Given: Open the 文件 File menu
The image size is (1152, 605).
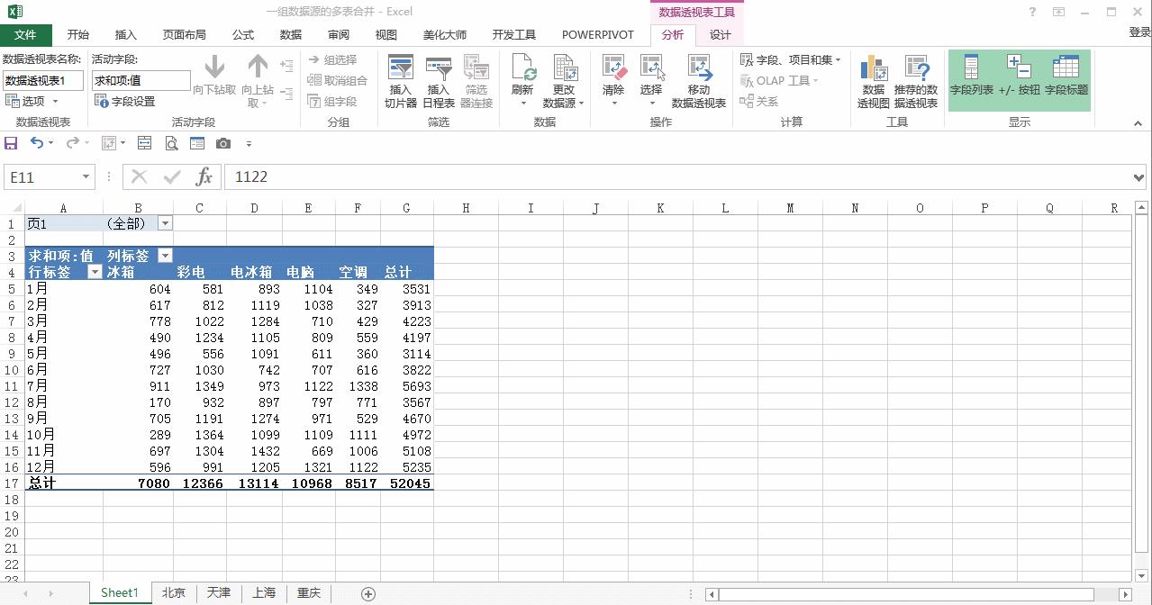Looking at the screenshot, I should click(25, 35).
